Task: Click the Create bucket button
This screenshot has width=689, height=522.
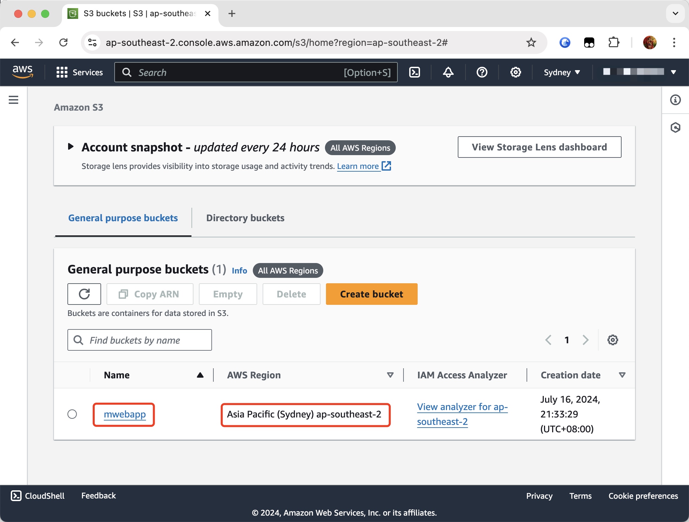Action: tap(371, 294)
